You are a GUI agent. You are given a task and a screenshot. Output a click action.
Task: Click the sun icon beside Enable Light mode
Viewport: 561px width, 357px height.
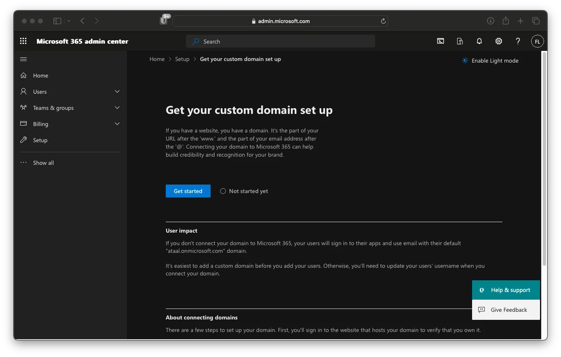pos(465,61)
